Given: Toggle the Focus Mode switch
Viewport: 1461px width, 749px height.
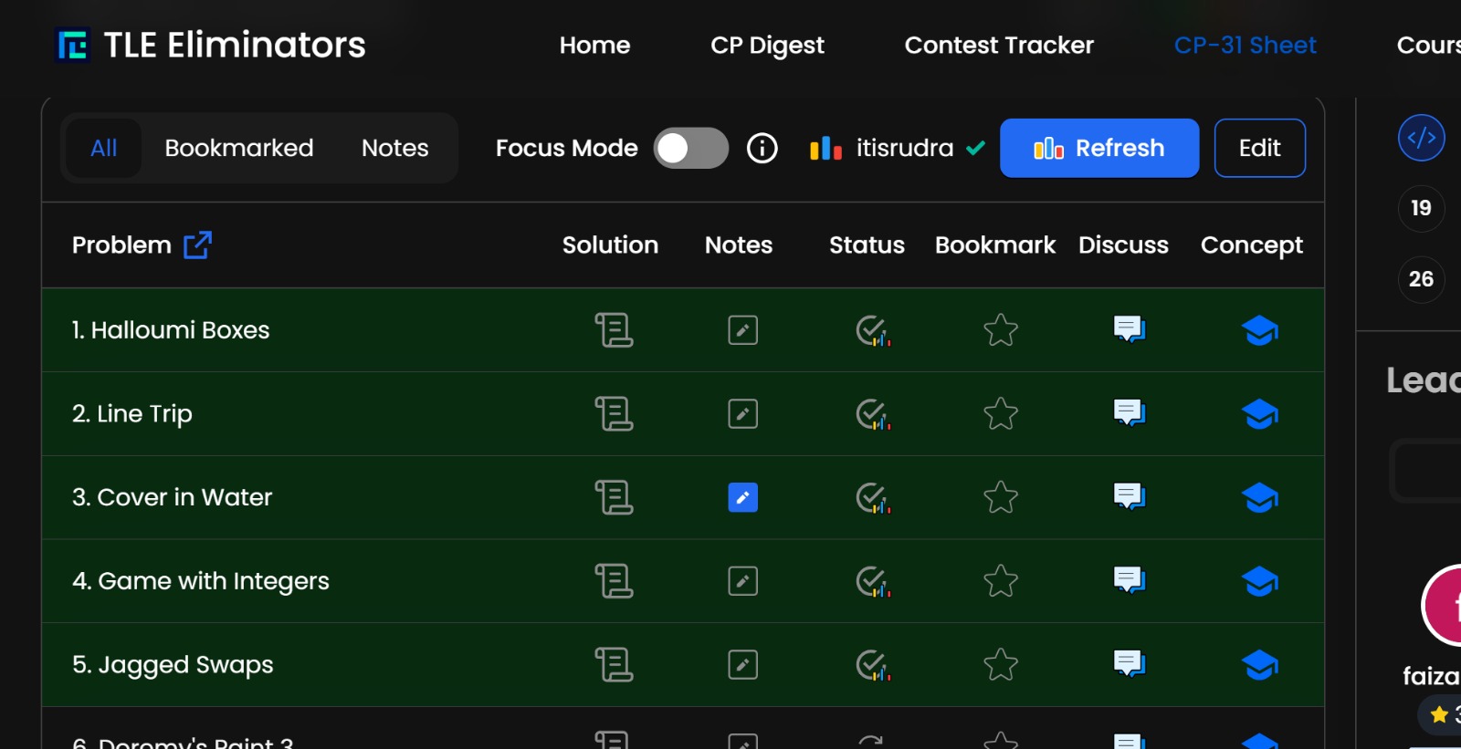Looking at the screenshot, I should pos(690,148).
